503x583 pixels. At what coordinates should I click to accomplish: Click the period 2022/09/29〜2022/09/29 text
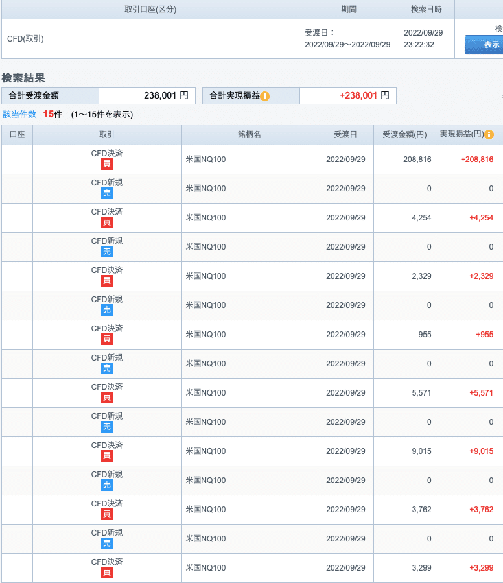coord(347,45)
